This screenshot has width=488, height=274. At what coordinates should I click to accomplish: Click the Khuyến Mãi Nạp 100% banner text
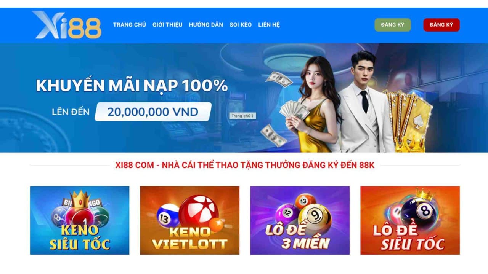click(132, 86)
